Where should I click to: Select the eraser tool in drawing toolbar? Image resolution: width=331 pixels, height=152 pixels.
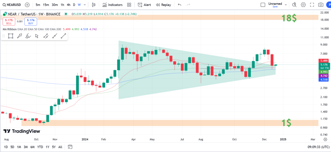pos(28,36)
